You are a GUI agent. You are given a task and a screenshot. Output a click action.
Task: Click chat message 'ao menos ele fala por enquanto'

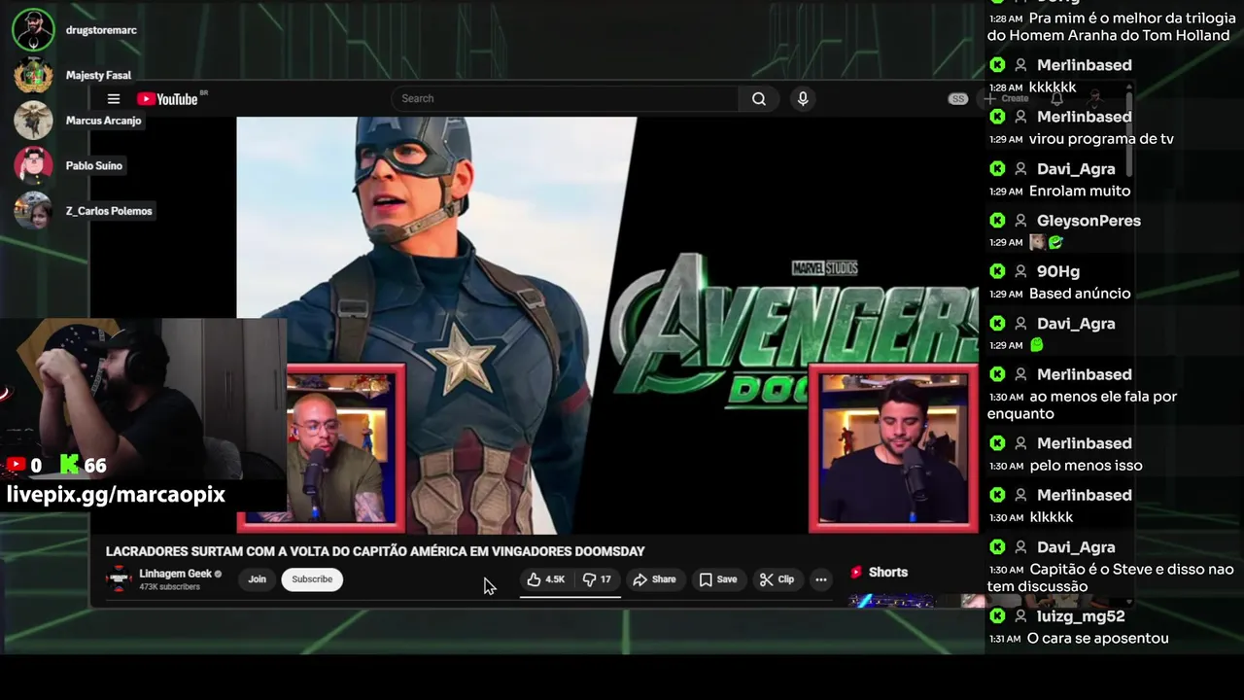pos(1083,405)
